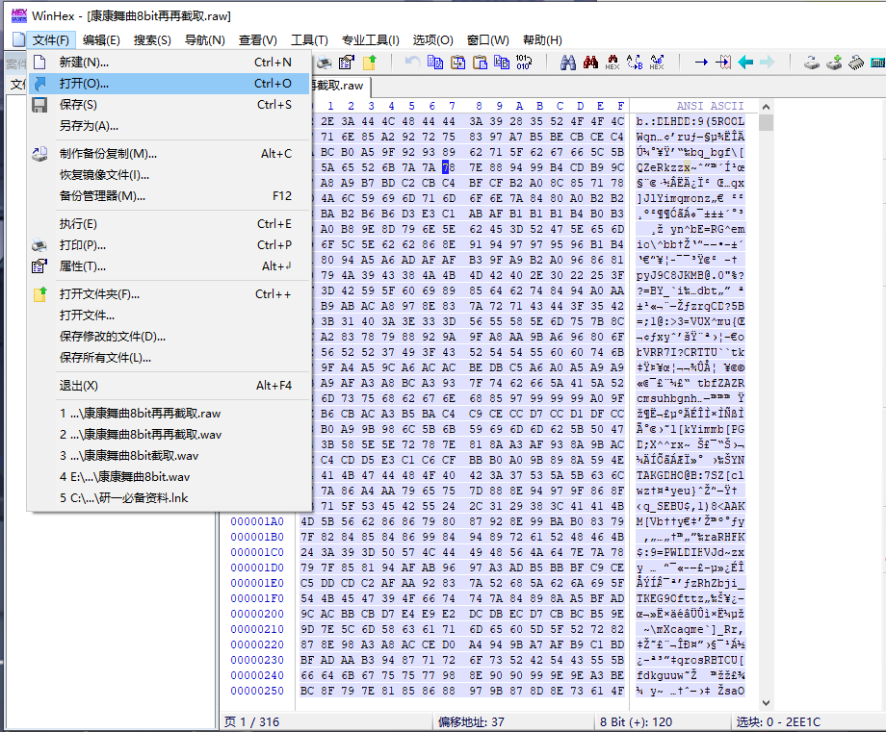Open 备份管理器(M)... from menu

coord(169,196)
